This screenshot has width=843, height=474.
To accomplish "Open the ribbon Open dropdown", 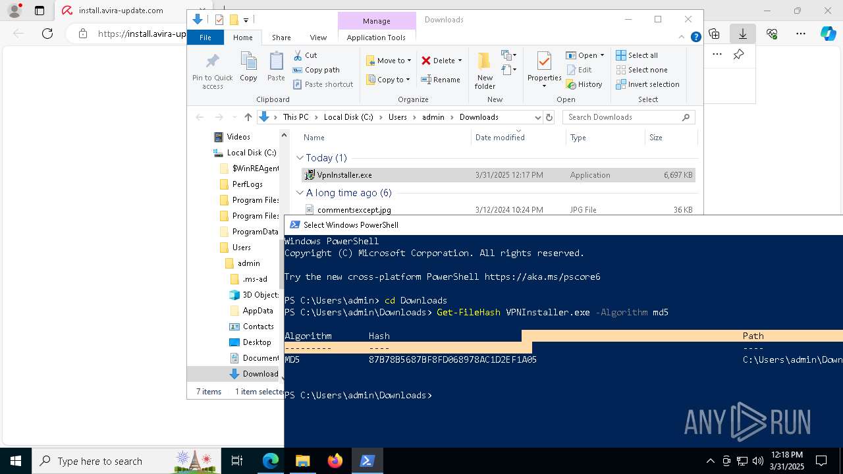I will click(x=585, y=55).
